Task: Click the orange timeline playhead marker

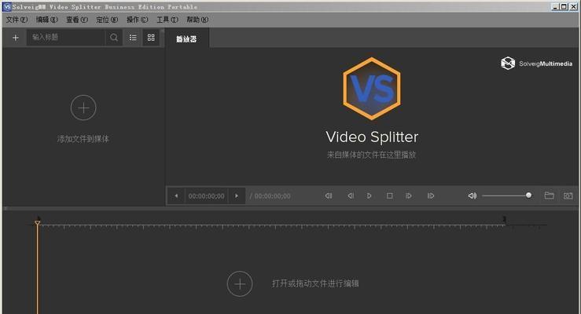Action: pos(38,223)
